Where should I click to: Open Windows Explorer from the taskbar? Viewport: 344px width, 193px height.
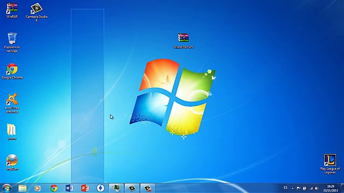pyautogui.click(x=23, y=188)
